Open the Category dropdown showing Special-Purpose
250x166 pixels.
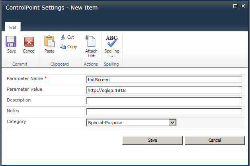[x=131, y=123]
